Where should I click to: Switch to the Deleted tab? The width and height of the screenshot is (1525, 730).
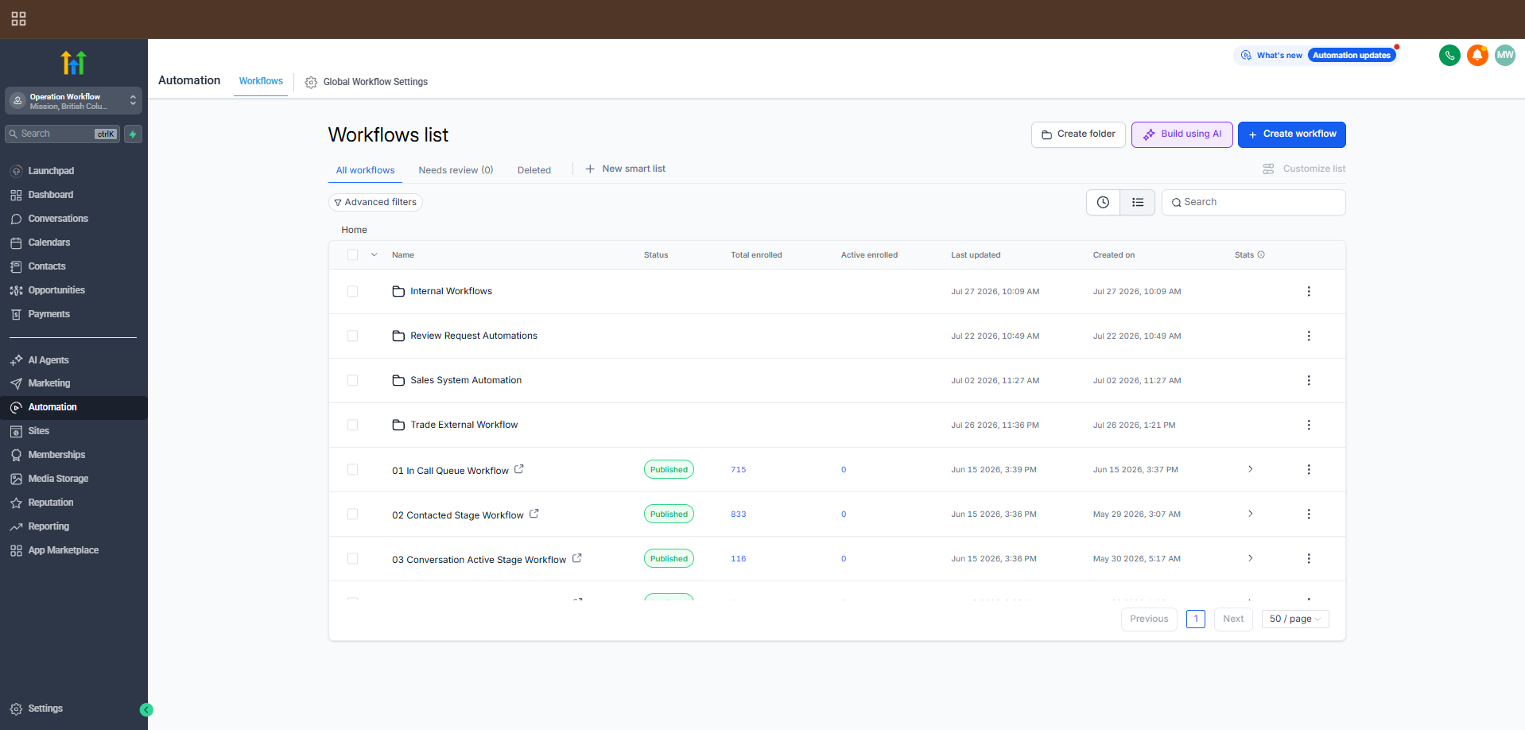534,170
